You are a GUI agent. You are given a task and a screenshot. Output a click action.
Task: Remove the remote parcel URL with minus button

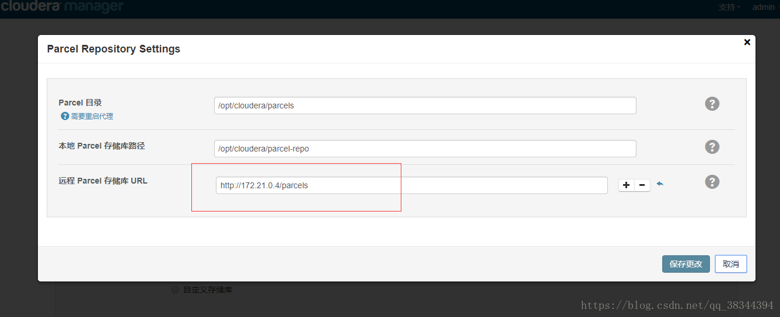click(x=642, y=185)
